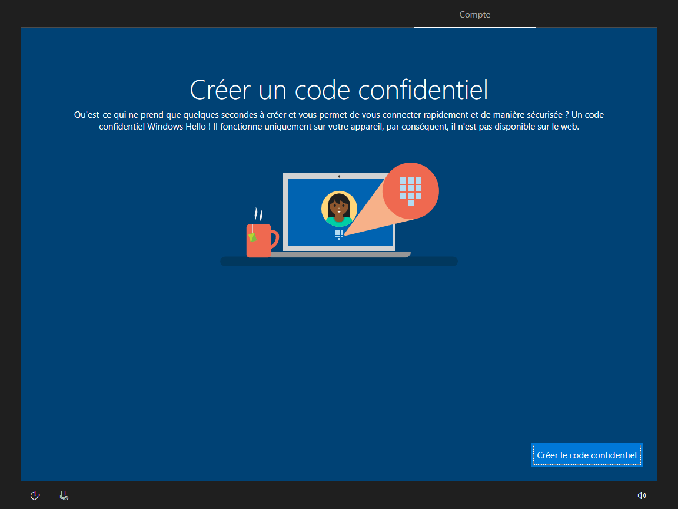Viewport: 678px width, 509px height.
Task: Click the dark table shadow under laptop
Action: point(339,262)
